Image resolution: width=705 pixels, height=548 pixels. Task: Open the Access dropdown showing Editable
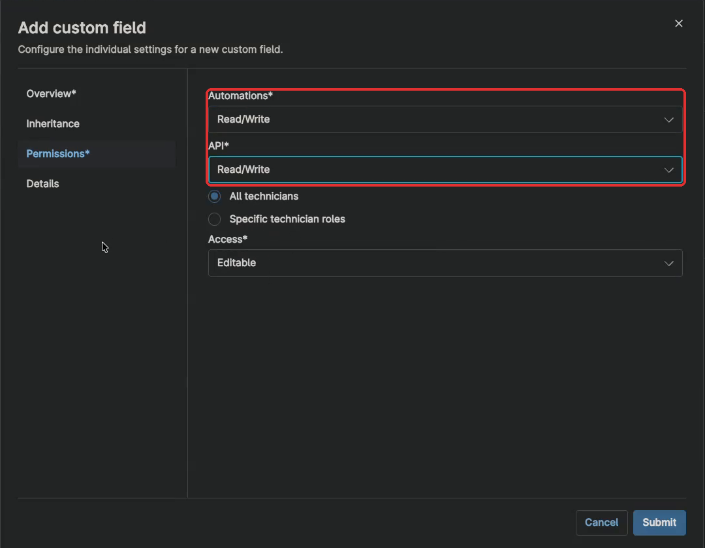(x=445, y=263)
